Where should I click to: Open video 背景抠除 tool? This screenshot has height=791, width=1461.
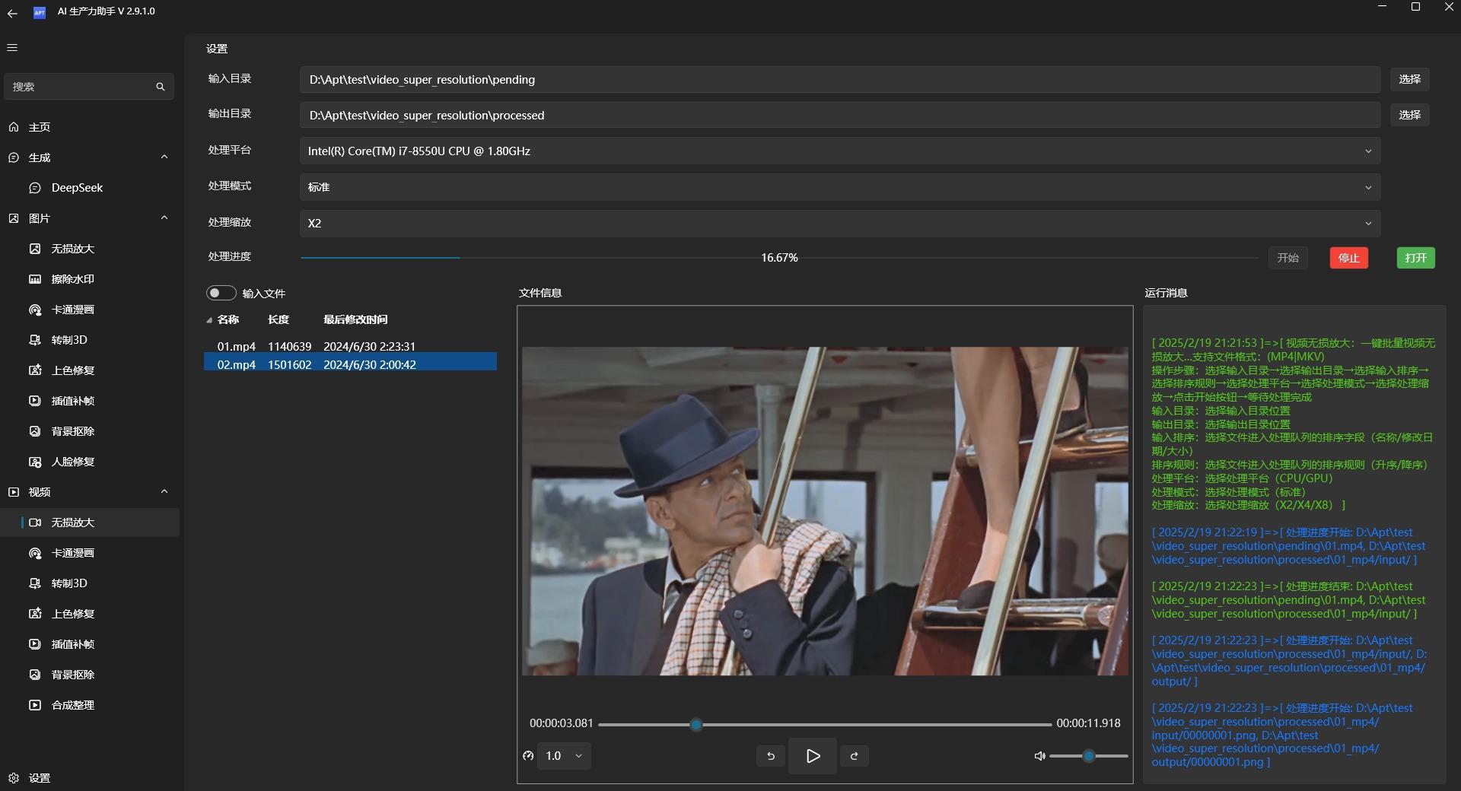90,675
